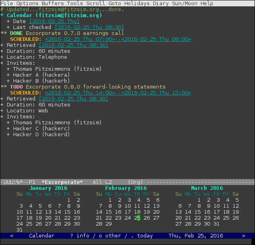The image size is (255, 245).
Task: Click the Date link 2016-02-25 Thu
Action: click(54, 21)
